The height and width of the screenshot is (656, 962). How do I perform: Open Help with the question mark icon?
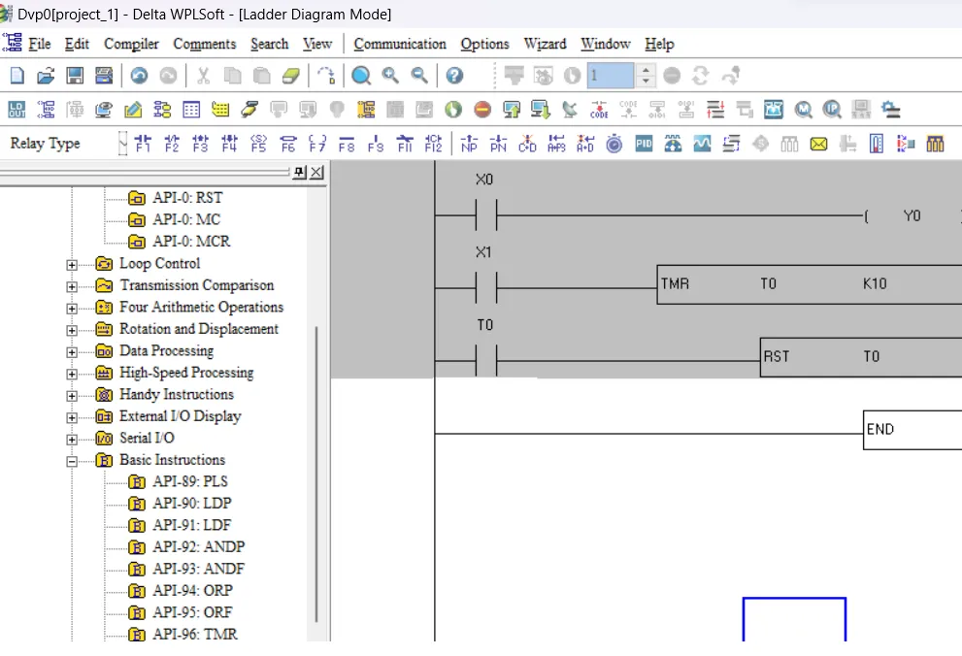(454, 76)
